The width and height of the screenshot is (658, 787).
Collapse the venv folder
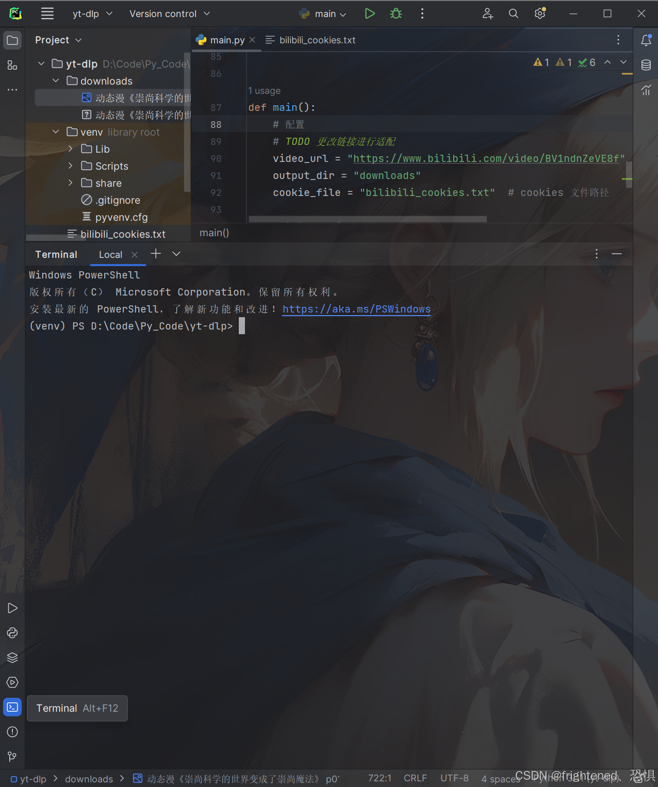point(56,132)
